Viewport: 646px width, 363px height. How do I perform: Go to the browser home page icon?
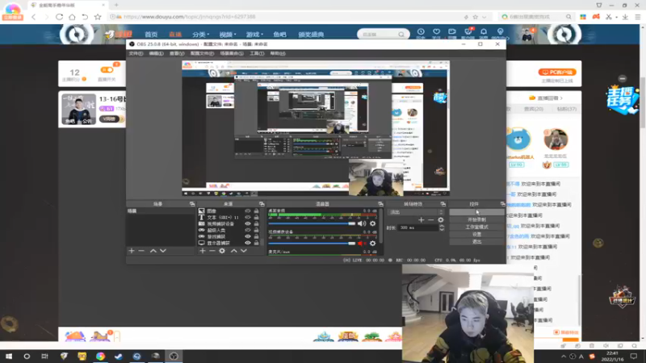pos(72,17)
